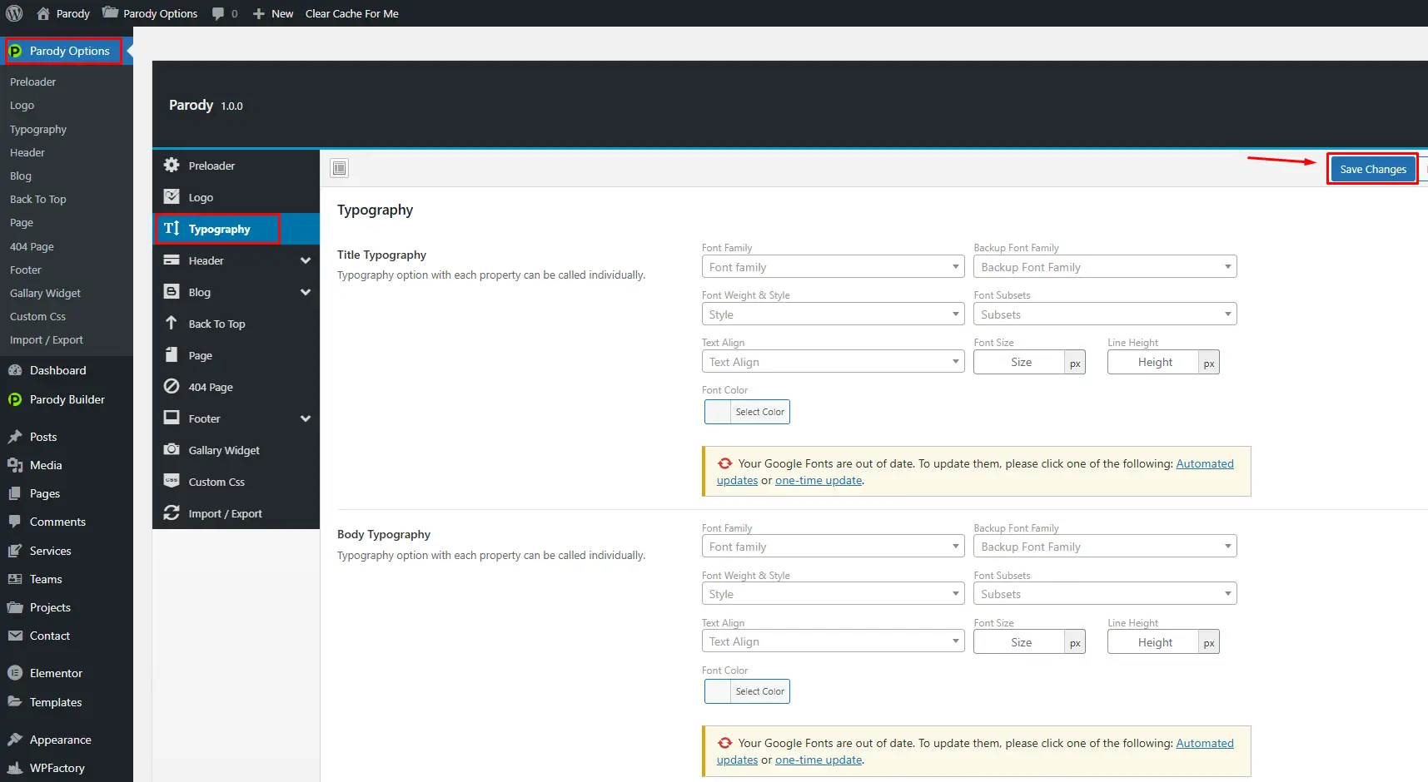Click the Comments speech bubble sidebar icon

15,522
